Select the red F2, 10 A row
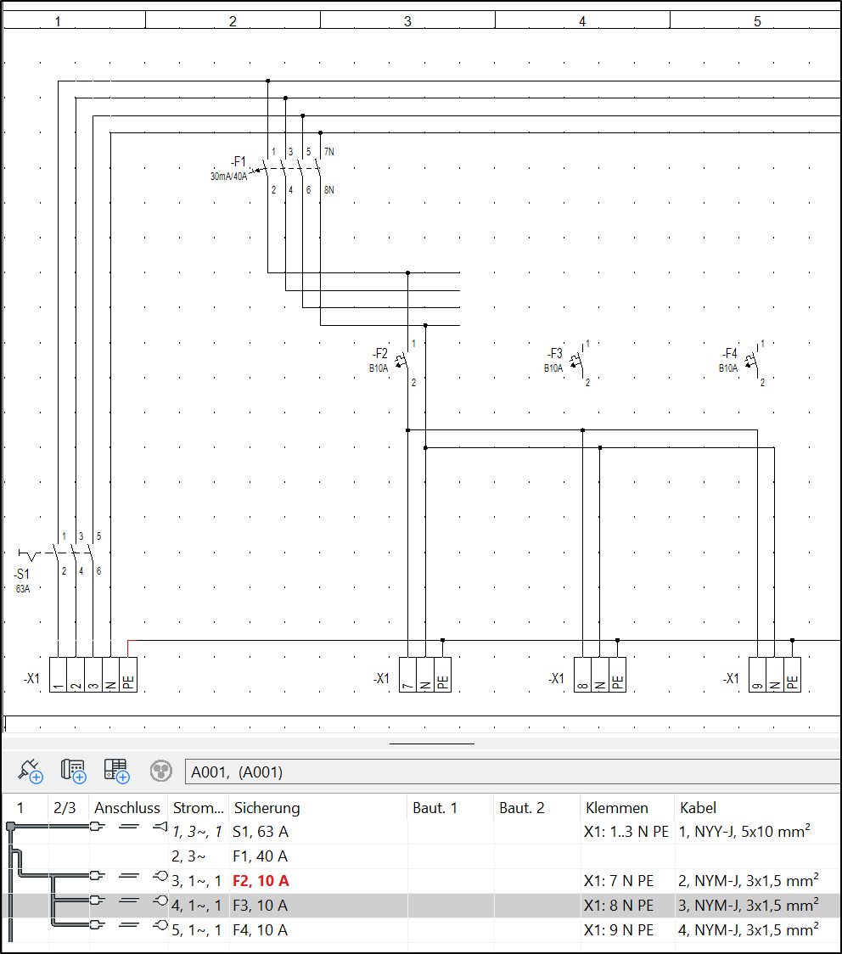The width and height of the screenshot is (842, 954). click(x=261, y=881)
